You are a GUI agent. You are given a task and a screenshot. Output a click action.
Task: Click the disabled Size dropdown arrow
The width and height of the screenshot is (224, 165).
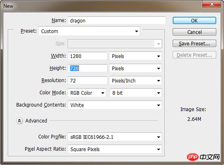[x=158, y=44]
